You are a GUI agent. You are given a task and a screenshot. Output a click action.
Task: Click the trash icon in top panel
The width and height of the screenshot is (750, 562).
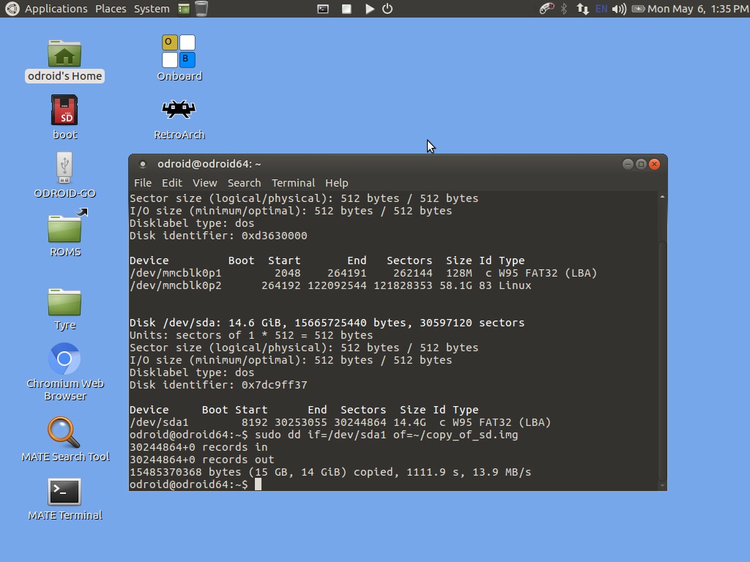click(x=201, y=9)
